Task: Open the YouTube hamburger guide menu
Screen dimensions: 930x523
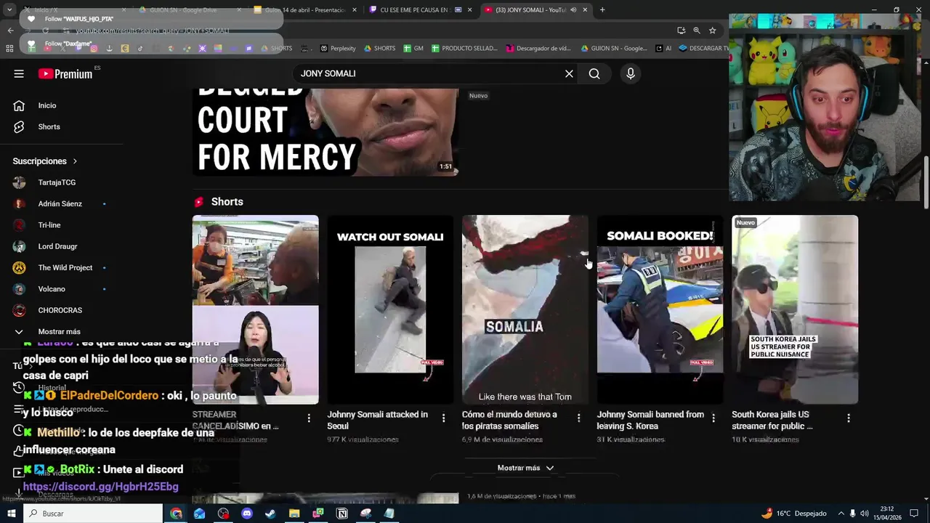Action: click(x=19, y=73)
